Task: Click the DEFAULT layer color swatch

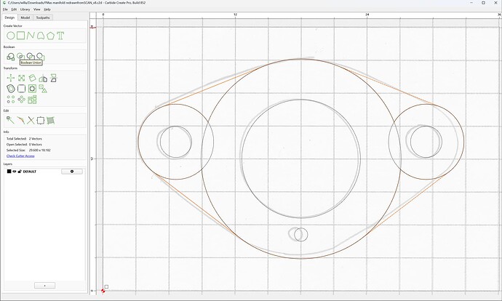Action: [9, 172]
